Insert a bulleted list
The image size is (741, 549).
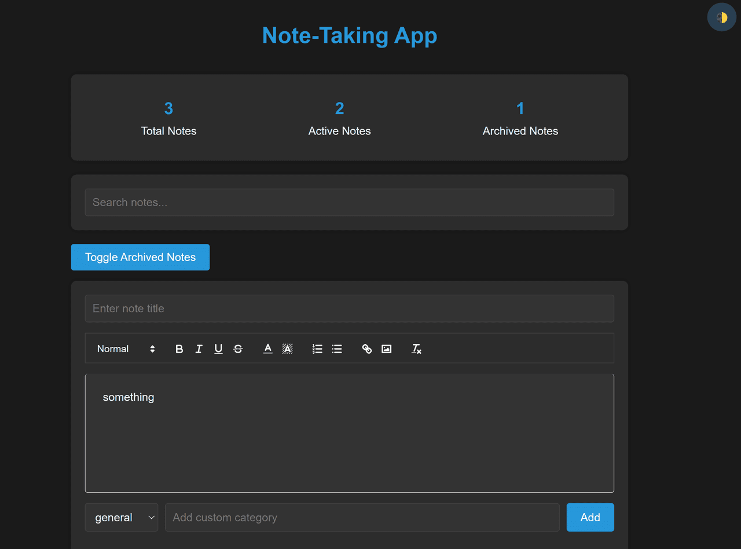pos(337,349)
